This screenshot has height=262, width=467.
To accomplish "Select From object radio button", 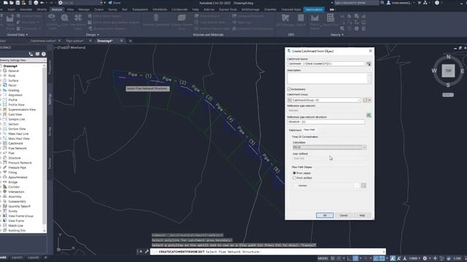I will point(294,173).
